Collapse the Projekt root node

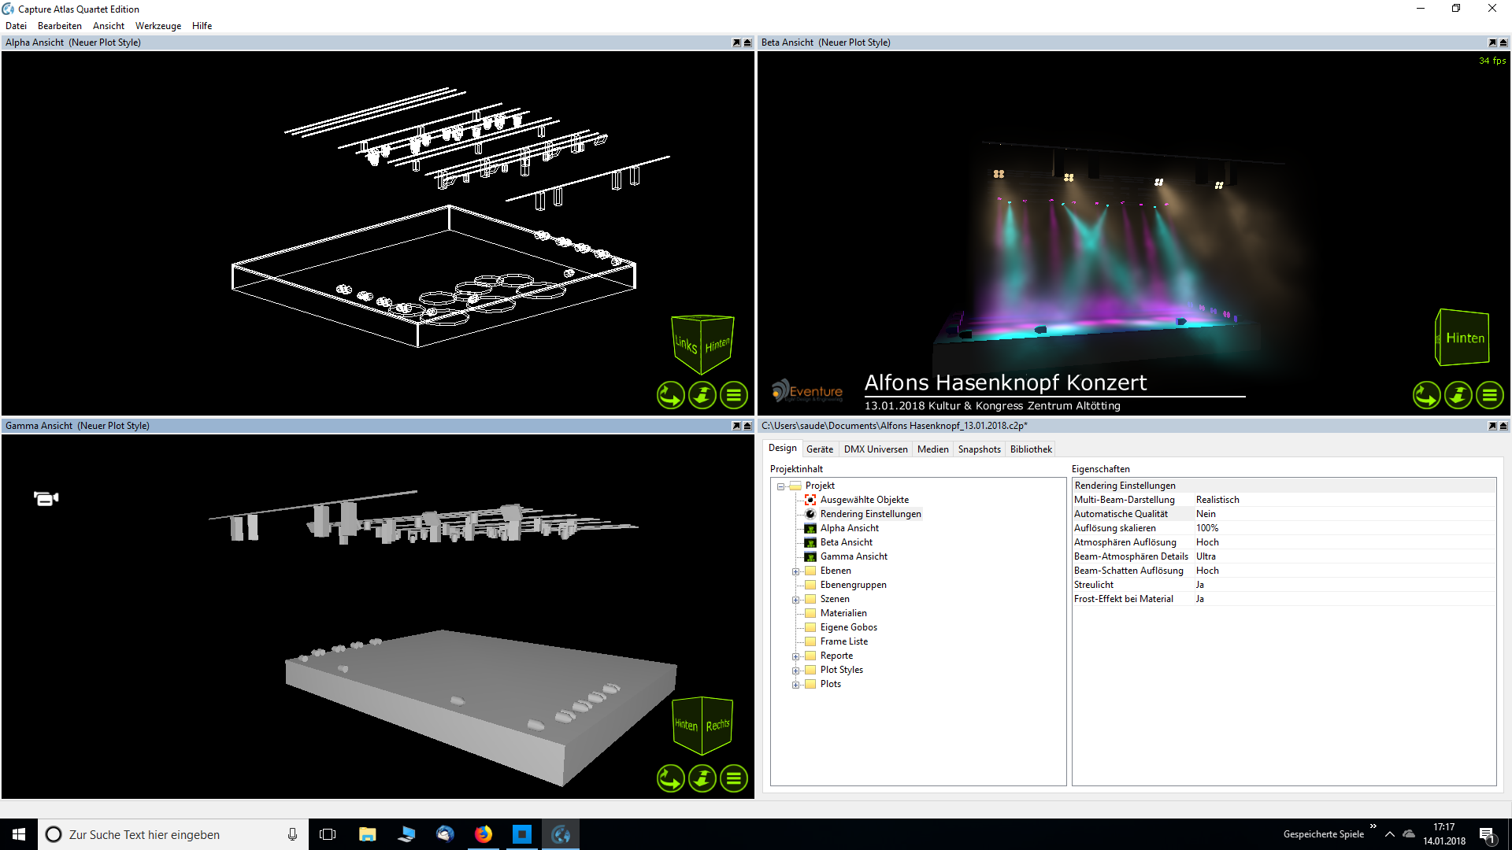point(781,486)
